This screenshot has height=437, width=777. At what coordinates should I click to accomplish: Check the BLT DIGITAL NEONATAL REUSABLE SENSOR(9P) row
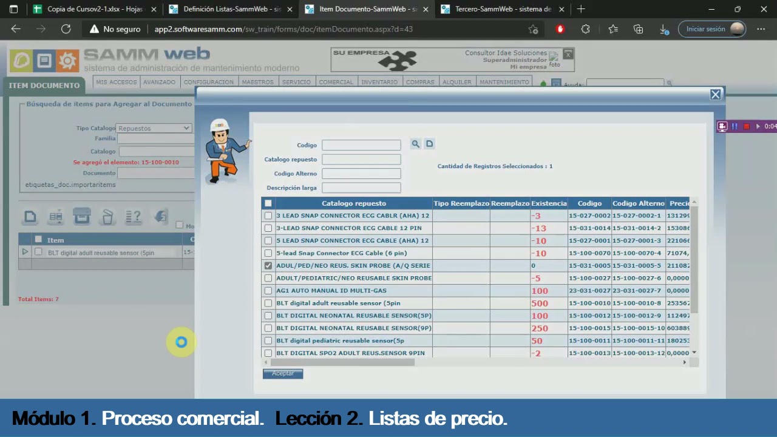(268, 328)
